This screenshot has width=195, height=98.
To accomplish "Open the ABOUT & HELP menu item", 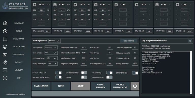I will (19, 47).
